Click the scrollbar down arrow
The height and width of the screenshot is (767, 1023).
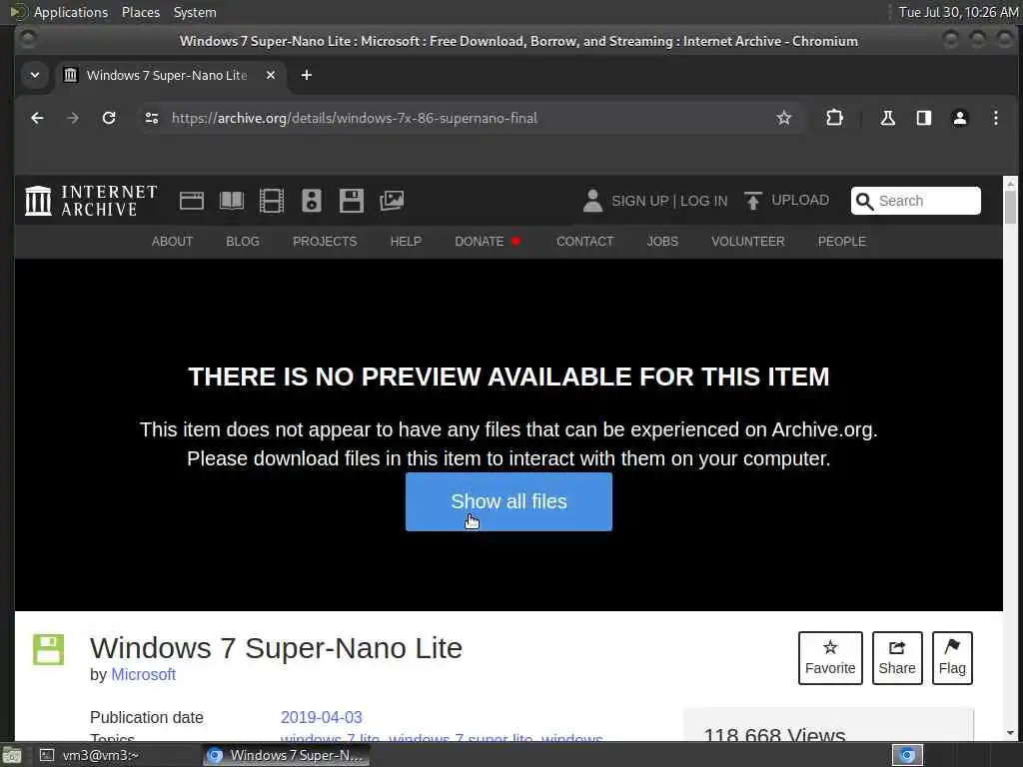1010,733
